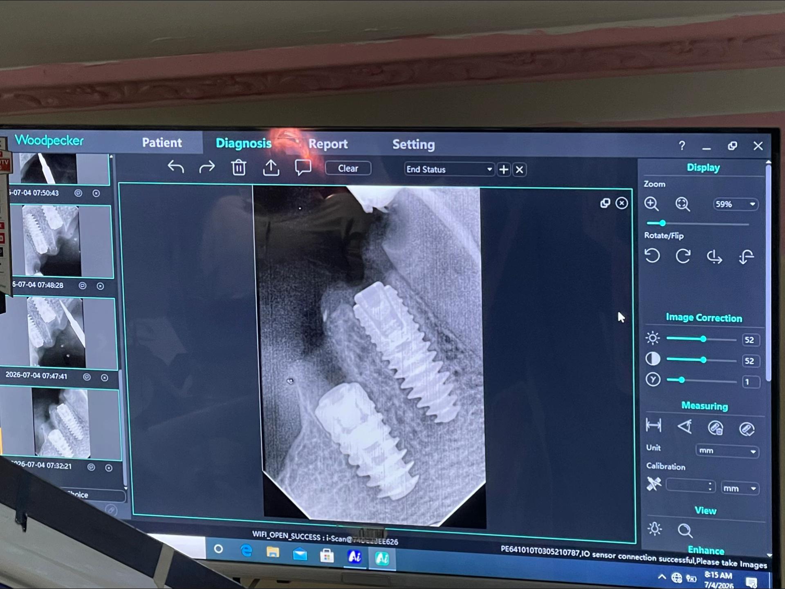785x589 pixels.
Task: Click the comment icon for 07:50:43 image
Action: click(x=78, y=193)
